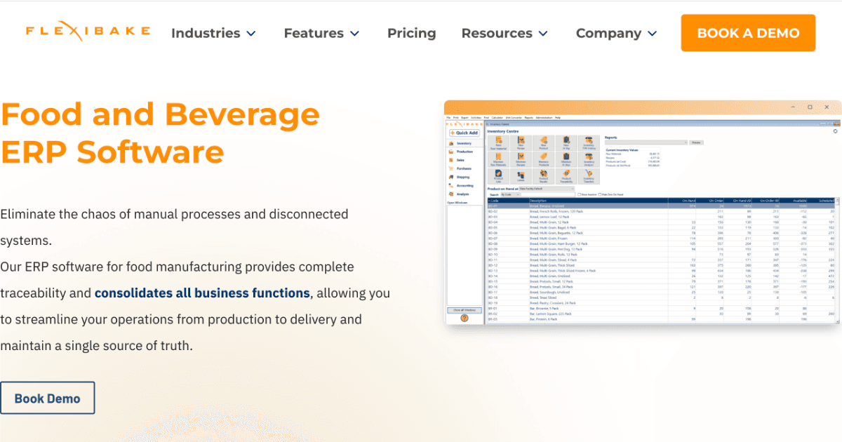Open the New Recipe tool

(521, 142)
